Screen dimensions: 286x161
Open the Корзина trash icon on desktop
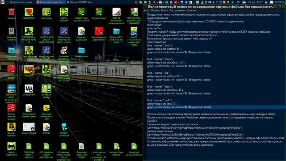click(11, 12)
